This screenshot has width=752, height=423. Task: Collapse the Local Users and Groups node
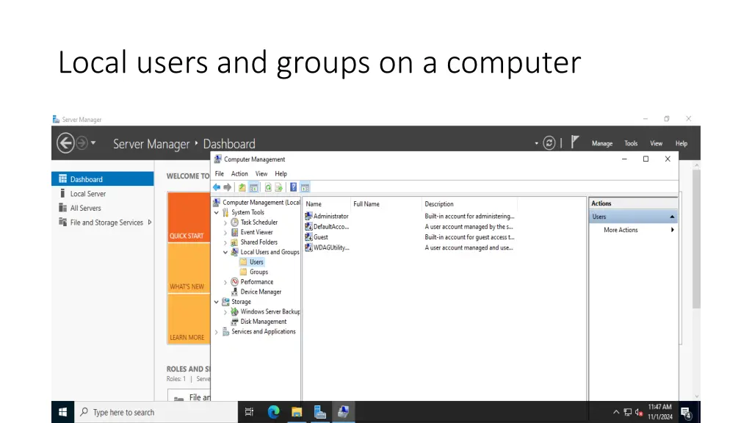tap(225, 253)
